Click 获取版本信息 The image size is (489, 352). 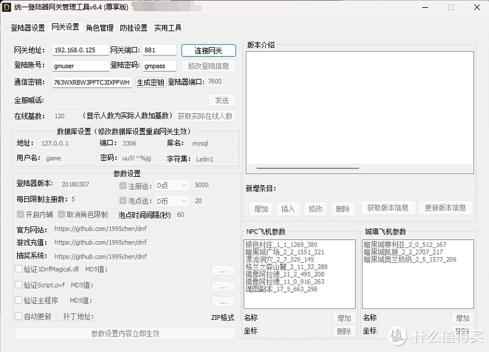[388, 209]
